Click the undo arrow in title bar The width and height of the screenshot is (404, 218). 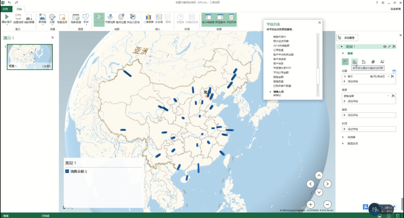pos(9,2)
